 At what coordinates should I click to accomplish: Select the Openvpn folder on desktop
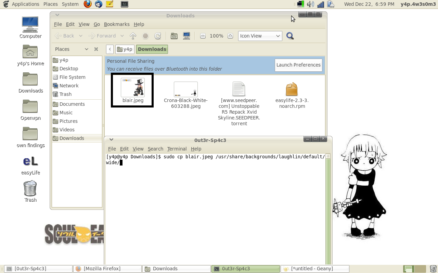(30, 110)
